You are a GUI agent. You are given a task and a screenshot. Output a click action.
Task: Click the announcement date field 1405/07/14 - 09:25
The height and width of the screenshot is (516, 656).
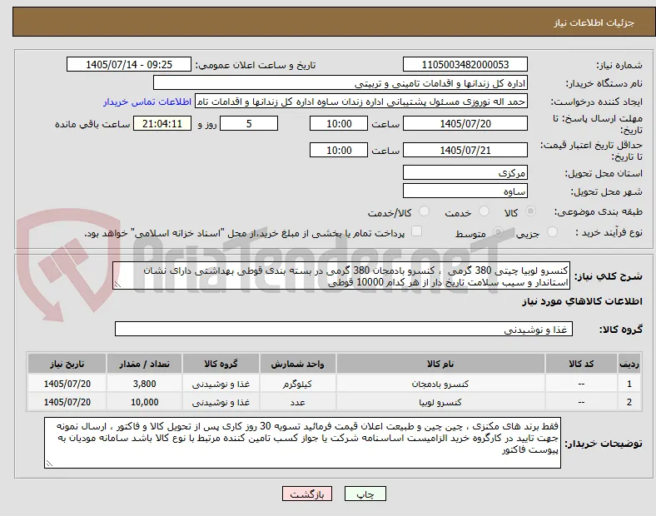click(x=129, y=64)
